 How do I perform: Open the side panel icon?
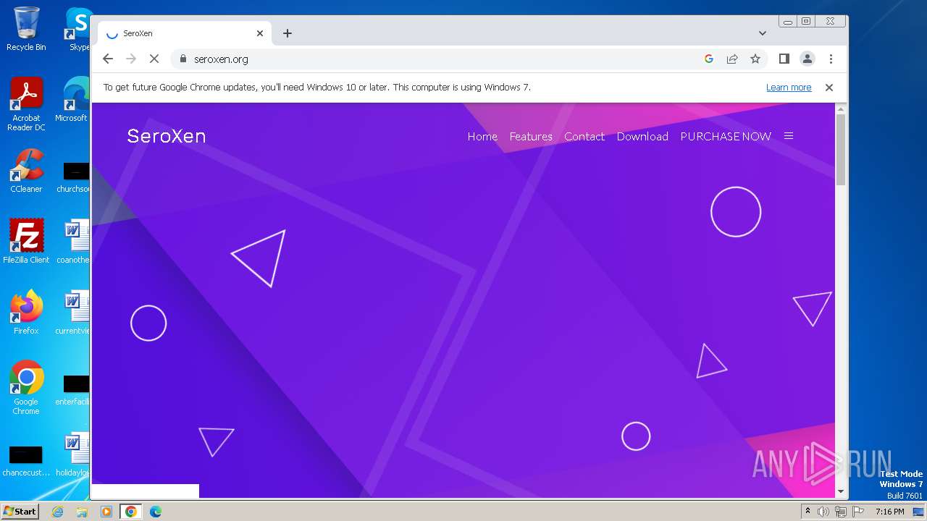784,59
